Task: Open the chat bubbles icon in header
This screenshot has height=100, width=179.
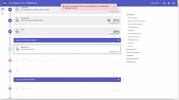Action: 164,3
